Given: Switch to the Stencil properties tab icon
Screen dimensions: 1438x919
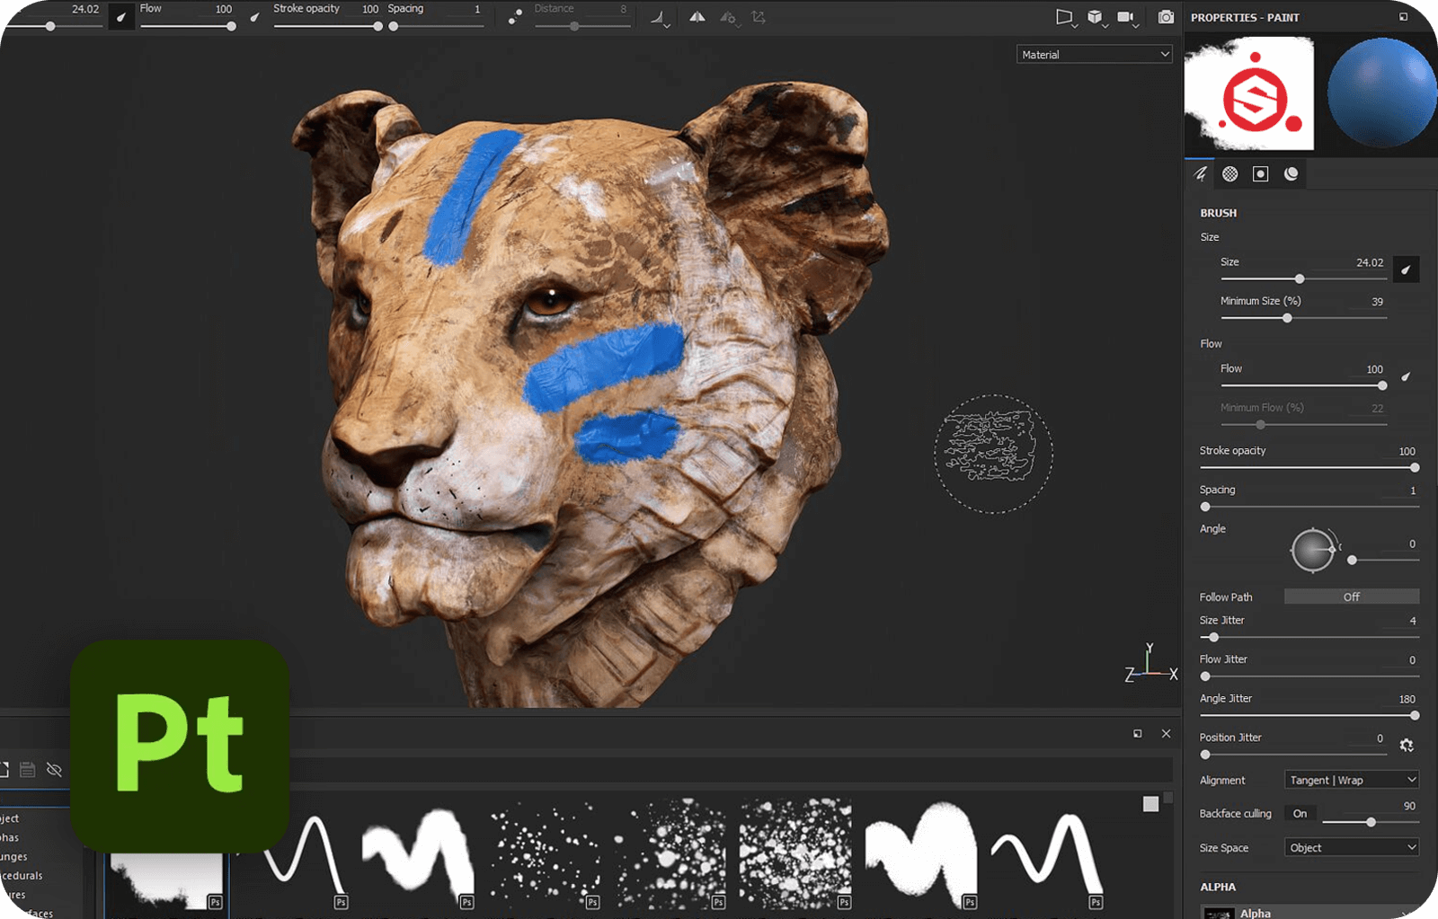Looking at the screenshot, I should point(1261,174).
